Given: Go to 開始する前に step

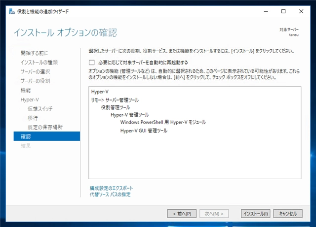Looking at the screenshot, I should point(35,53).
